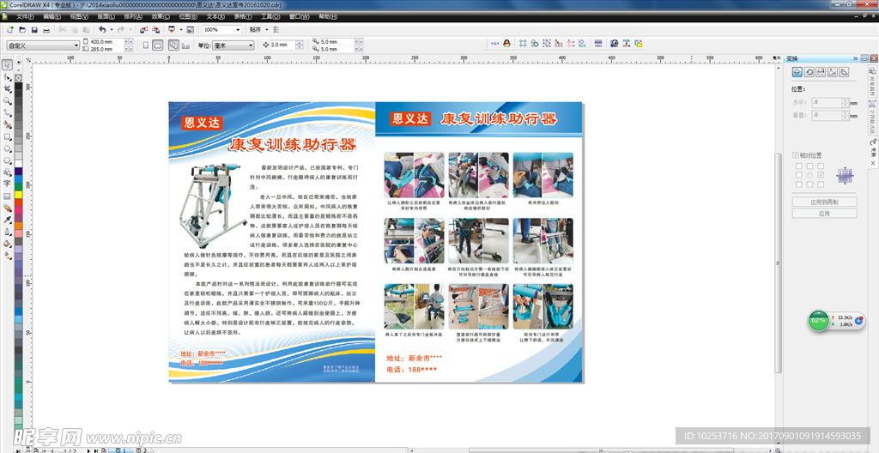Undo the last action

[102, 30]
